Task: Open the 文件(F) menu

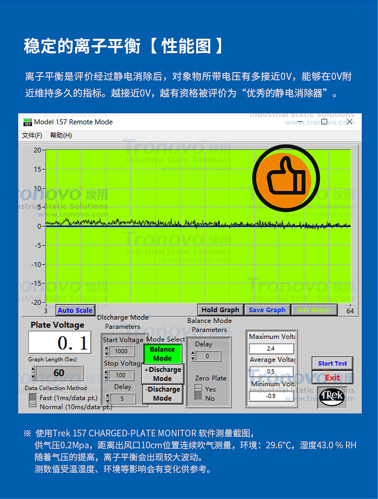Action: tap(32, 135)
